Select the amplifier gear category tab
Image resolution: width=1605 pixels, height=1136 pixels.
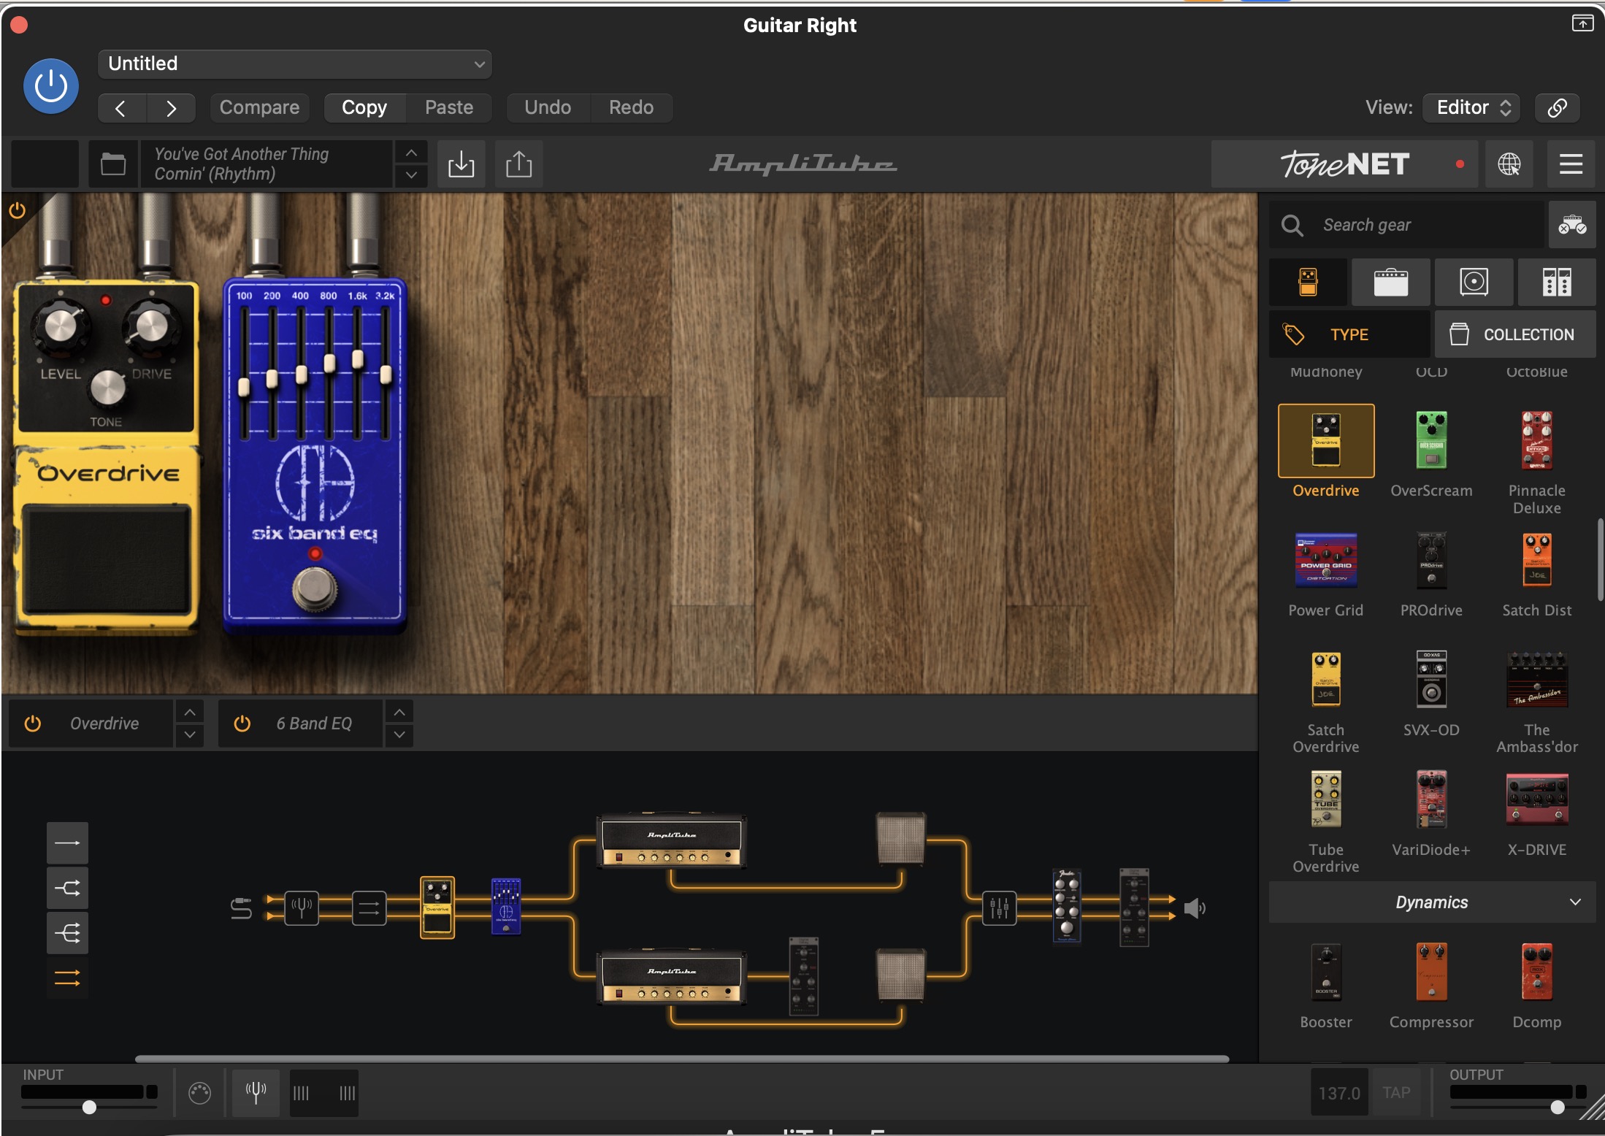coord(1390,282)
